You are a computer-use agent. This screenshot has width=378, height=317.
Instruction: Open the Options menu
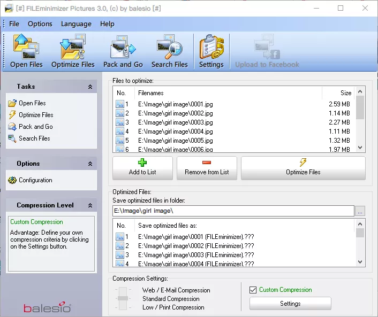(x=40, y=24)
